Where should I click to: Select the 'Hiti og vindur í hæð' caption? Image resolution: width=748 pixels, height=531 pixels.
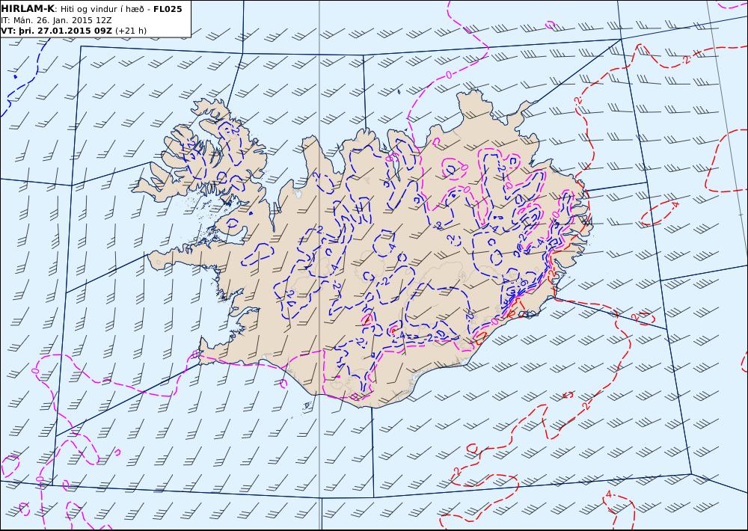tap(102, 9)
